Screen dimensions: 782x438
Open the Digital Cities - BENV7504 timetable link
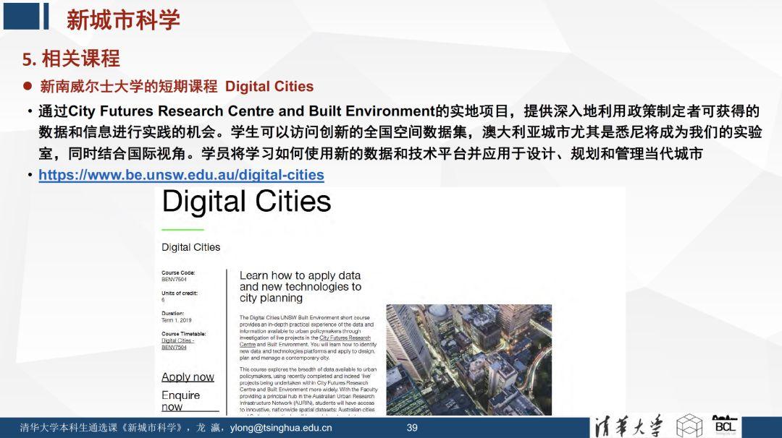[177, 344]
